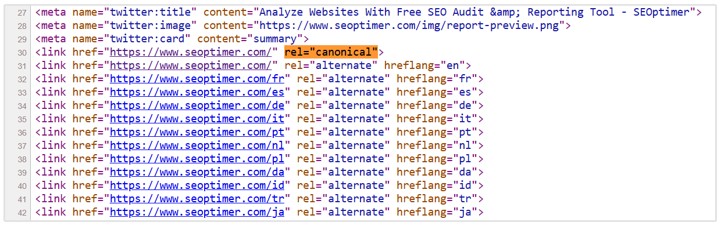Open the https://www.seoptimer.com/pl link

click(x=197, y=158)
